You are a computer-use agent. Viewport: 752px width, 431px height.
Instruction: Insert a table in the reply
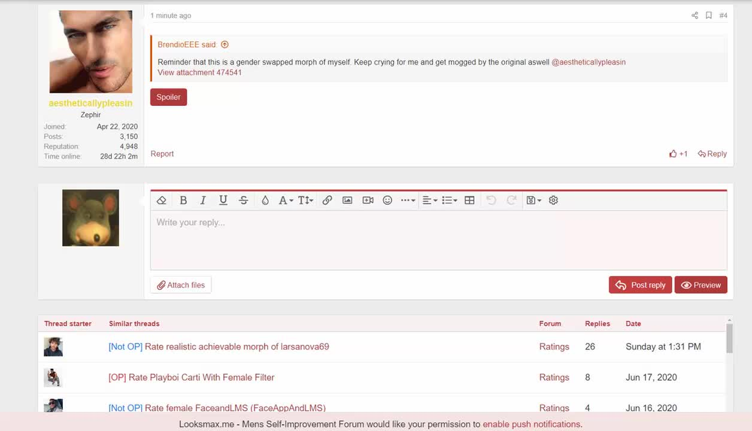pos(469,201)
